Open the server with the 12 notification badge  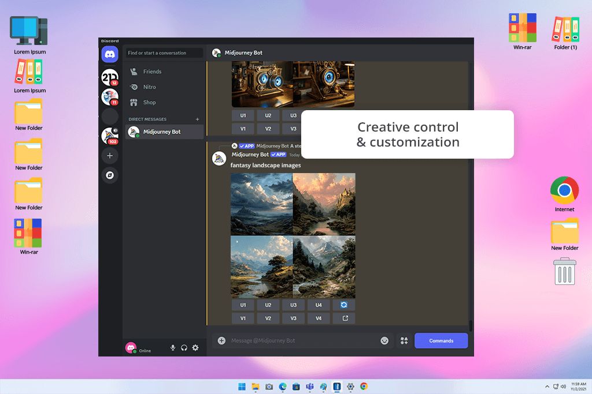coord(110,78)
